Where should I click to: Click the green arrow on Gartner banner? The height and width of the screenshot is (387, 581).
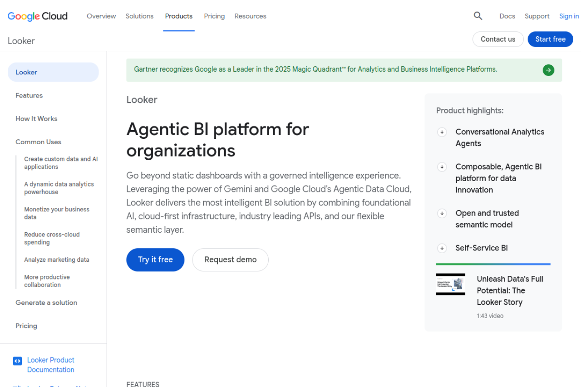[x=548, y=70]
